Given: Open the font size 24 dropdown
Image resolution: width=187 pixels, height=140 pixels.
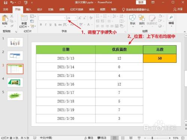Looking at the screenshot, I should (x=76, y=18).
